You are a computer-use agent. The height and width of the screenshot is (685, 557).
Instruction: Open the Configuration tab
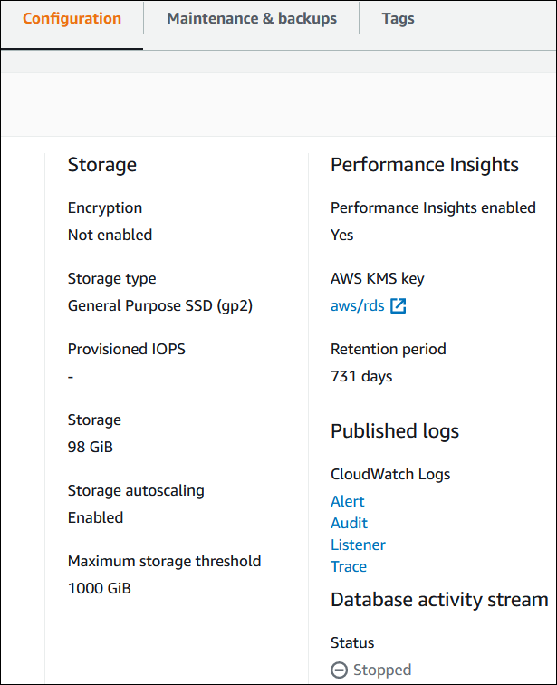point(72,19)
